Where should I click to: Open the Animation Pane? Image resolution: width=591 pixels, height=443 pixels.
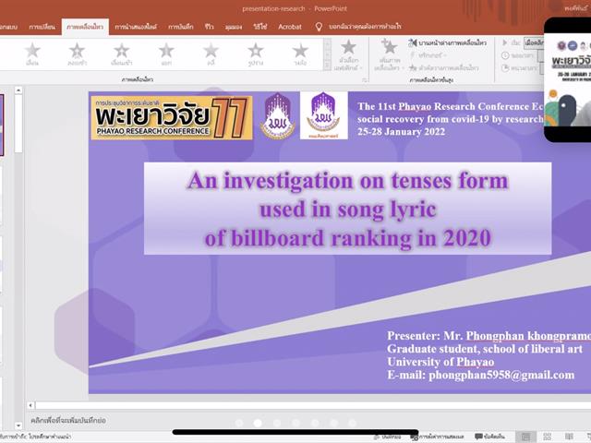[447, 43]
